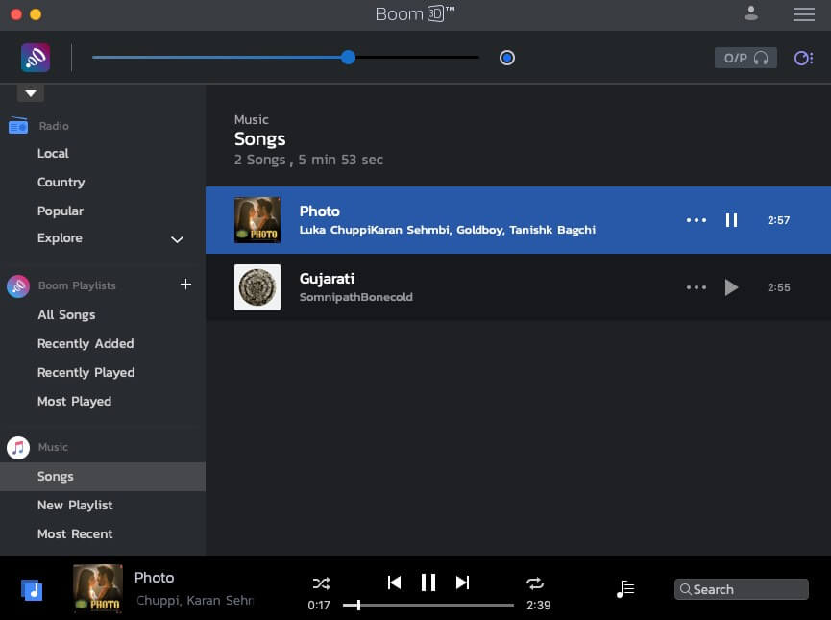Toggle shuffle playback
Screen dimensions: 831x620
click(321, 583)
